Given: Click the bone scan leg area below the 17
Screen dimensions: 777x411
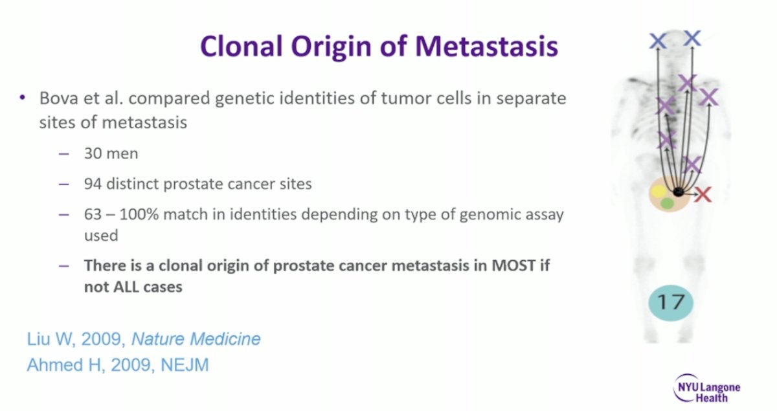Looking at the screenshot, I should [x=671, y=331].
